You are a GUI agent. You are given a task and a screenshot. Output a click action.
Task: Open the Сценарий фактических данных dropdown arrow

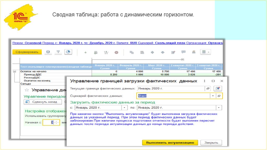[213, 96]
